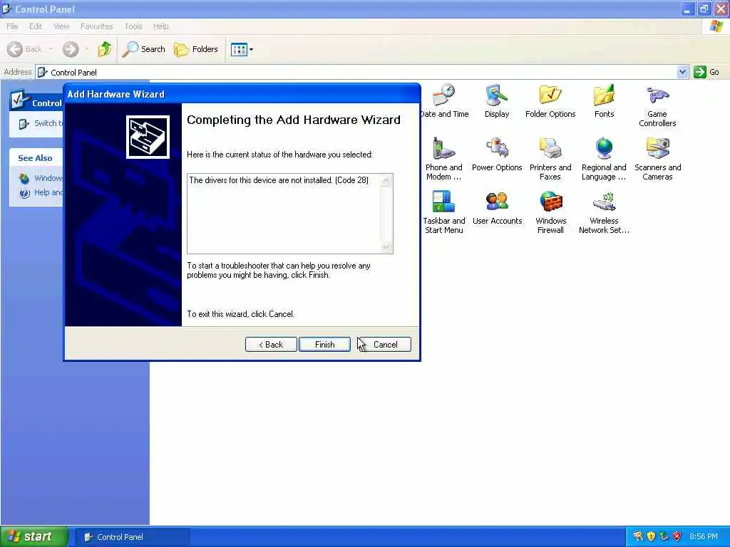Viewport: 730px width, 547px height.
Task: Open the Fonts folder icon
Action: click(x=604, y=101)
